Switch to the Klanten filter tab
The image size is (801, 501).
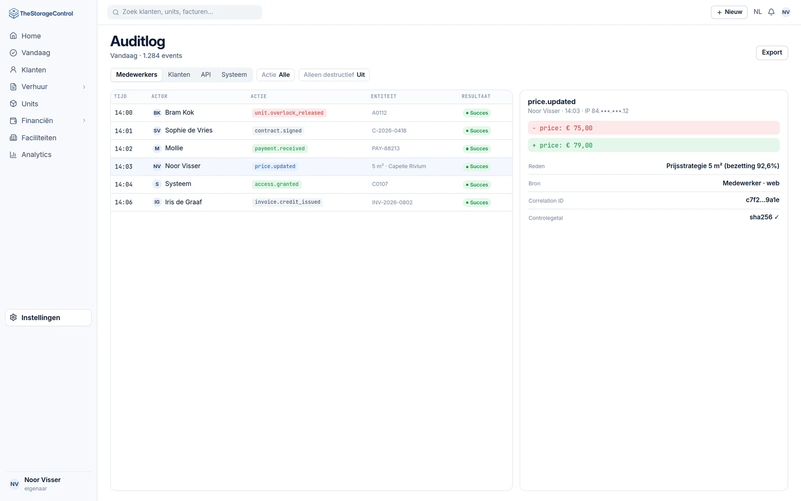pyautogui.click(x=179, y=75)
